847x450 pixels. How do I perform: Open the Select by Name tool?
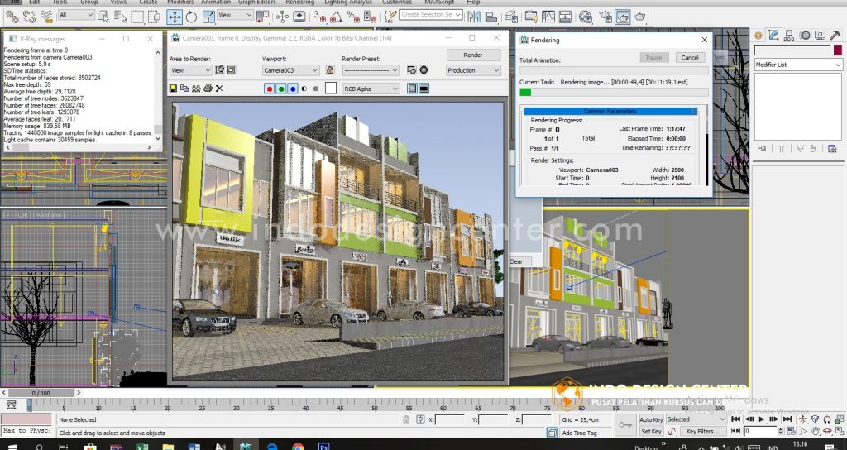click(x=120, y=17)
